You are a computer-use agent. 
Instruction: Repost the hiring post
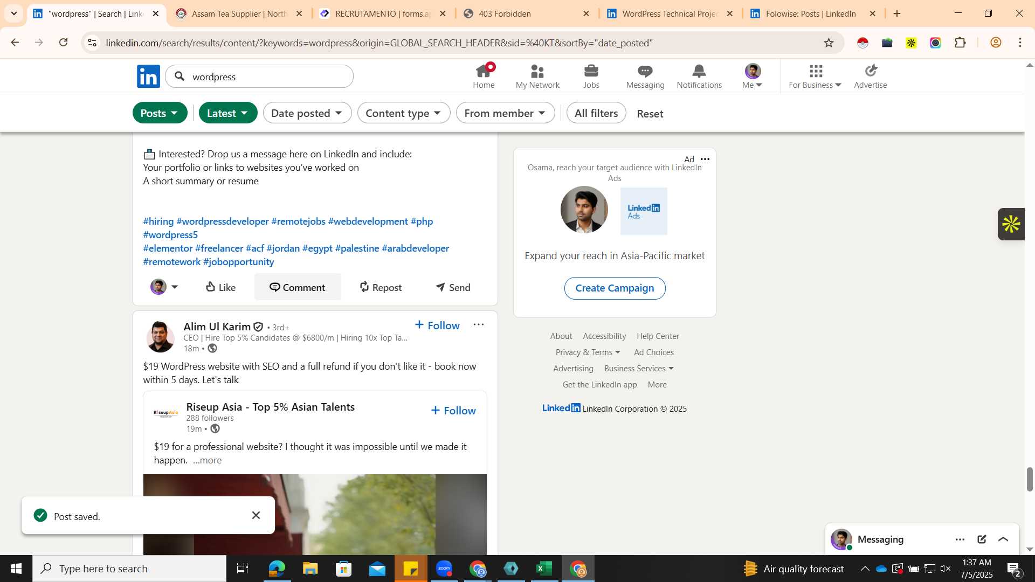coord(381,287)
